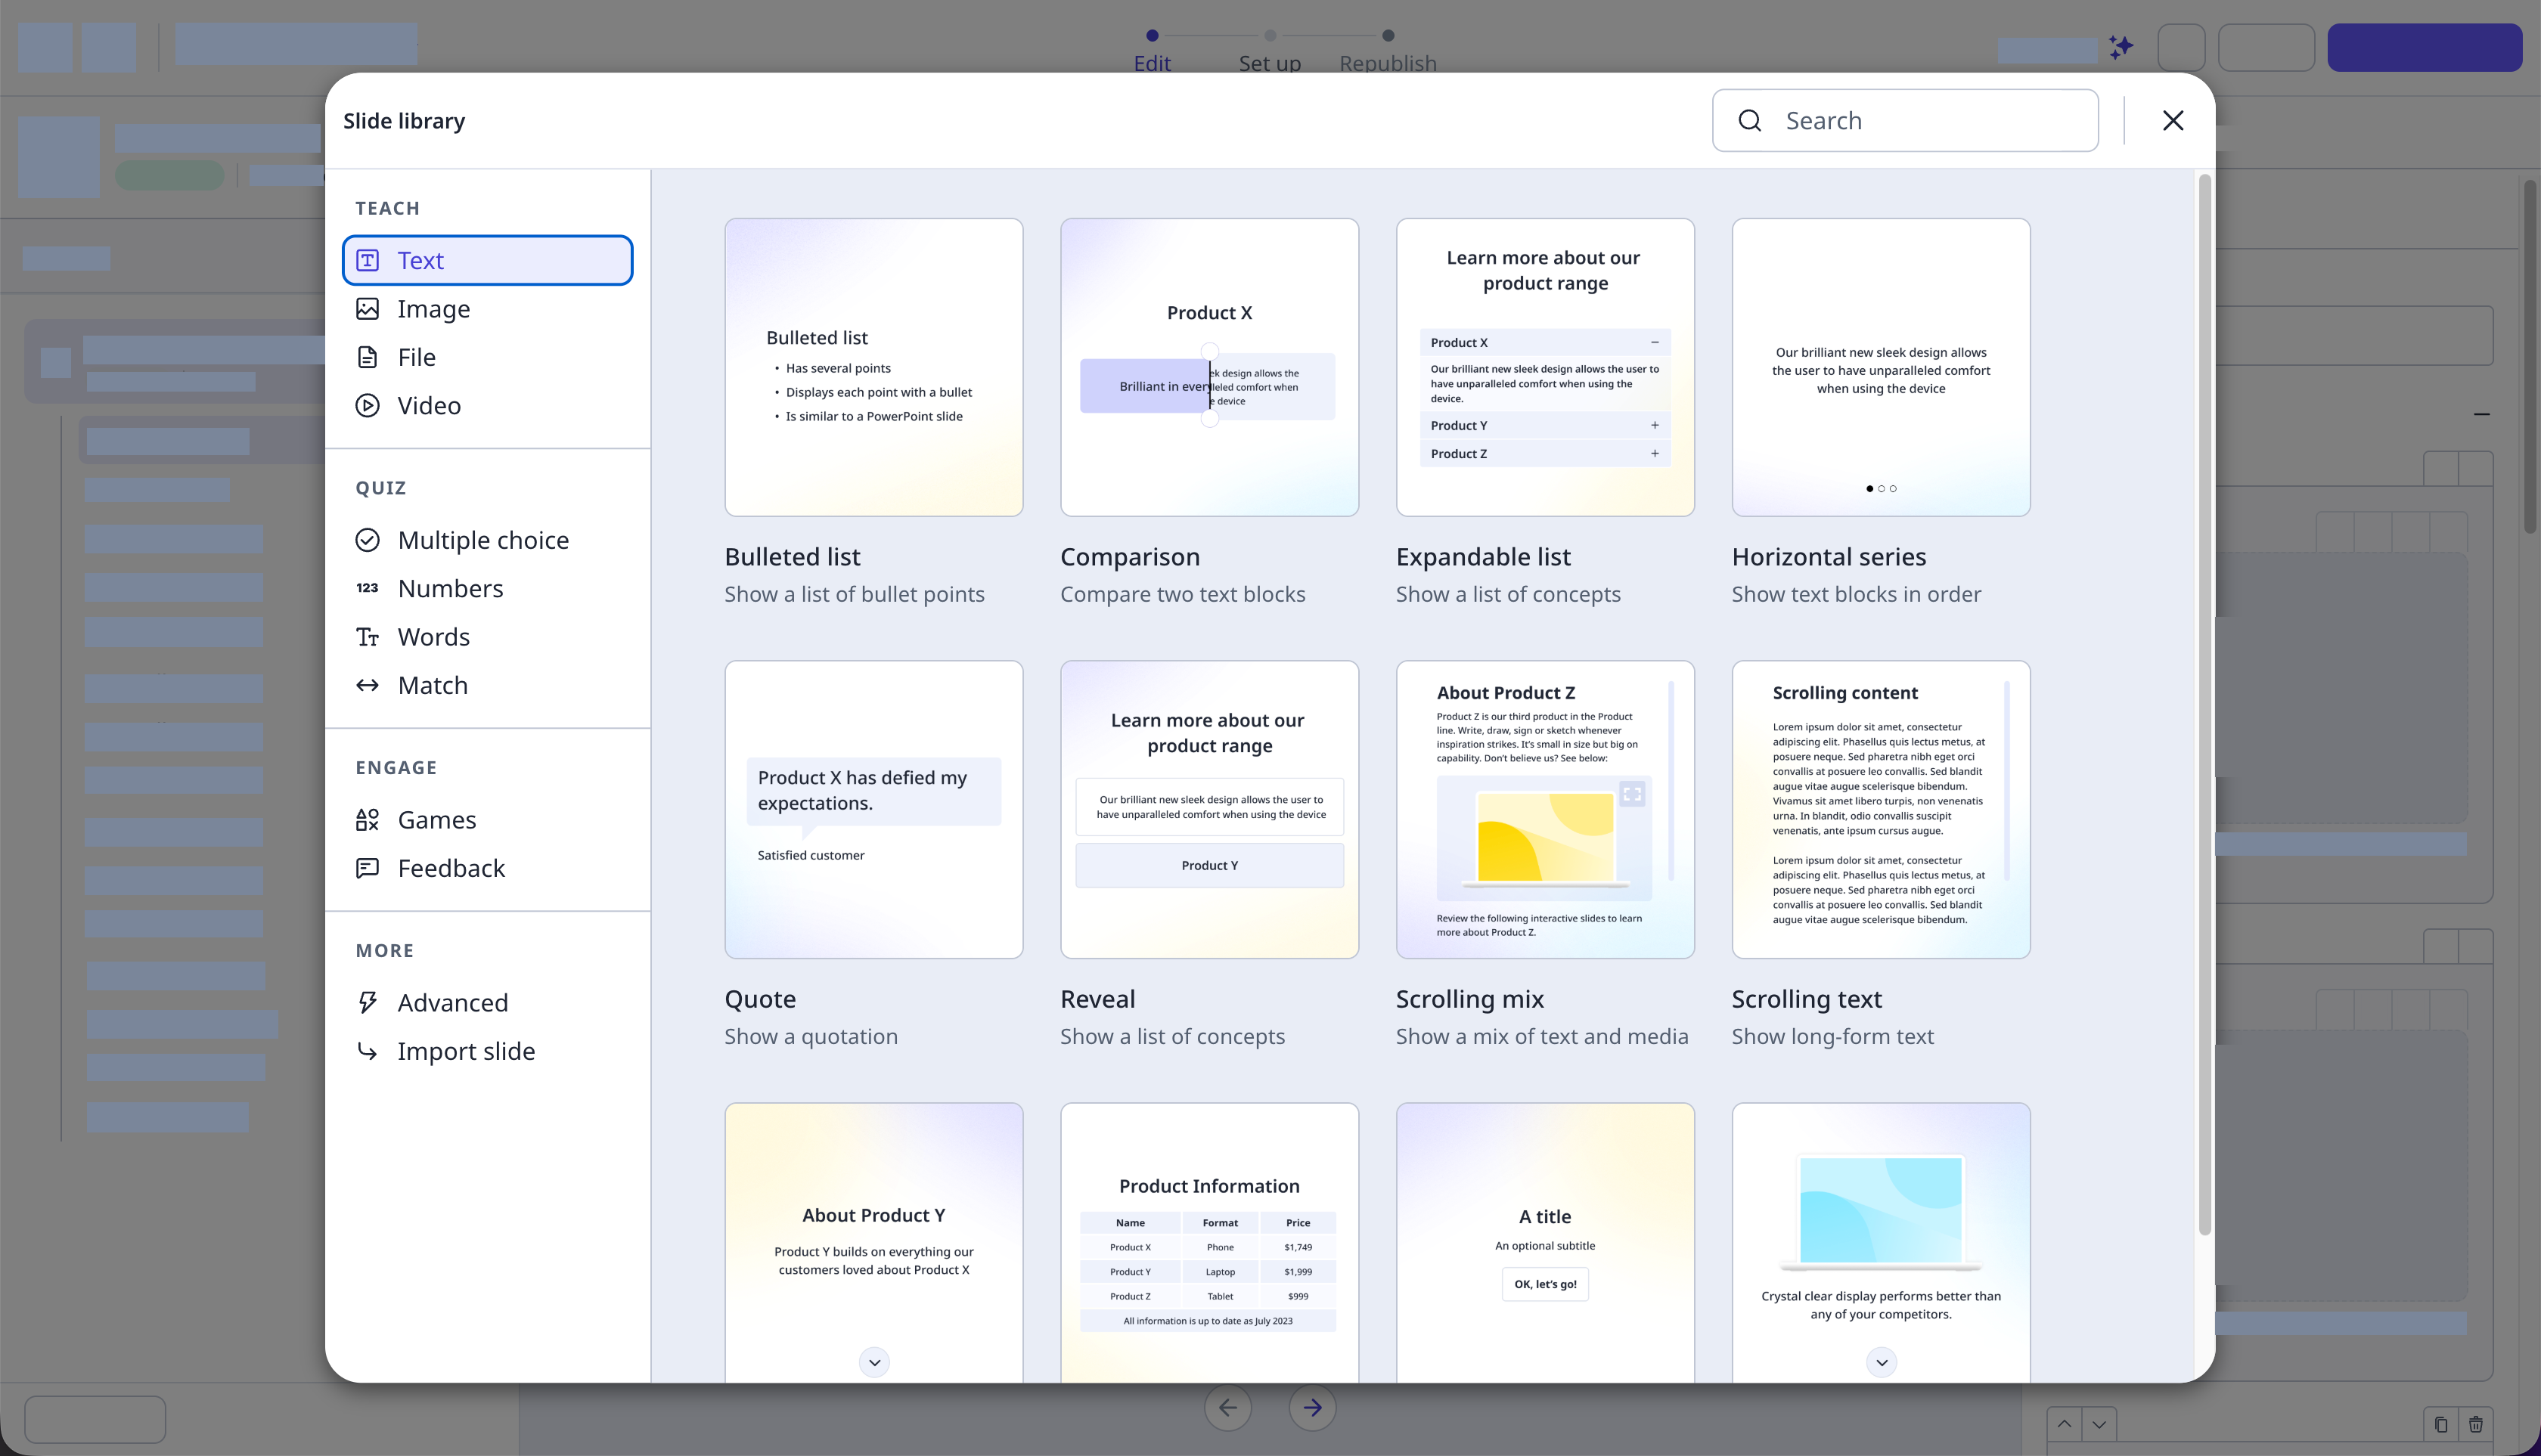Choose the Scrolling mix slide thumbnail
The height and width of the screenshot is (1456, 2541).
1544,809
